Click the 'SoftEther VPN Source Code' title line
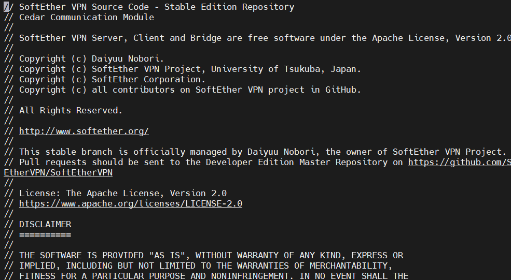The image size is (511, 280). pos(149,7)
